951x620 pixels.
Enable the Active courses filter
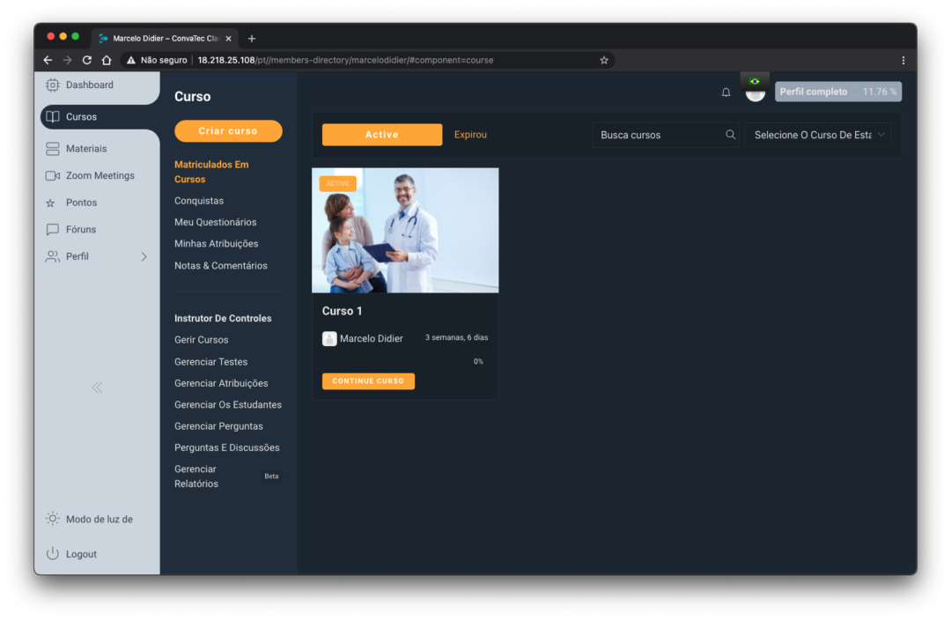coord(381,134)
